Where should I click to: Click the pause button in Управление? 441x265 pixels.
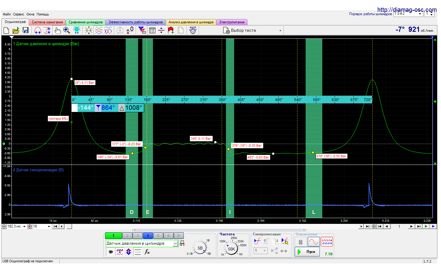[300, 242]
